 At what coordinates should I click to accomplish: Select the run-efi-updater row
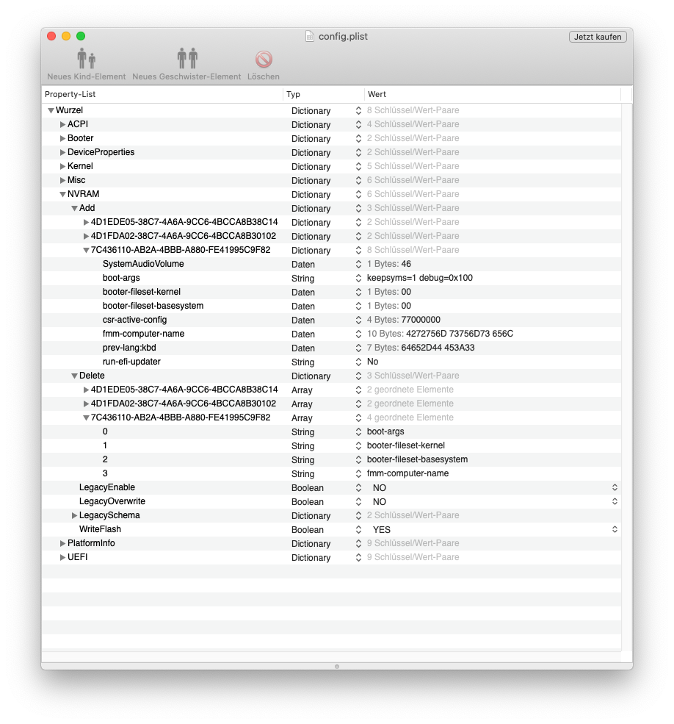click(x=331, y=362)
